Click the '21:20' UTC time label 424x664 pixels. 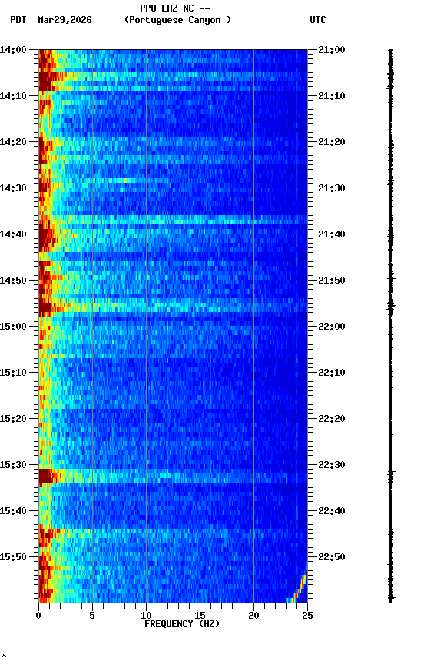(x=332, y=142)
